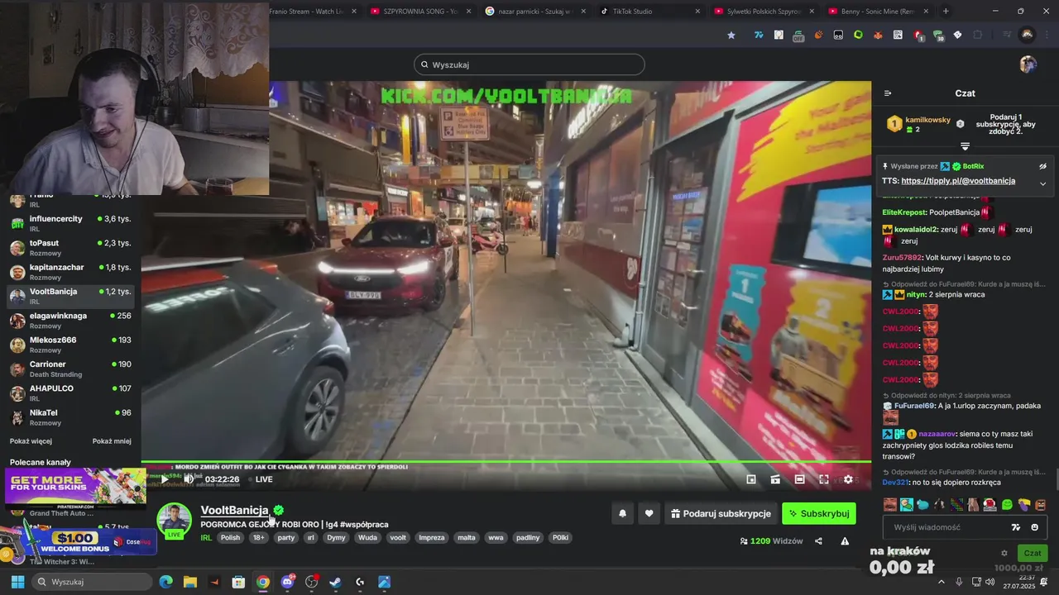Click the green Subskrybuj button

819,513
